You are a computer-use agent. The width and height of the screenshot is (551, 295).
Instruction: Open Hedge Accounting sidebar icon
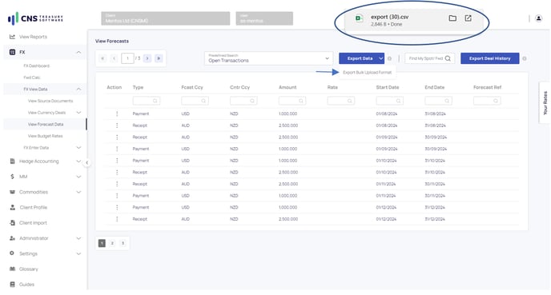coord(12,161)
